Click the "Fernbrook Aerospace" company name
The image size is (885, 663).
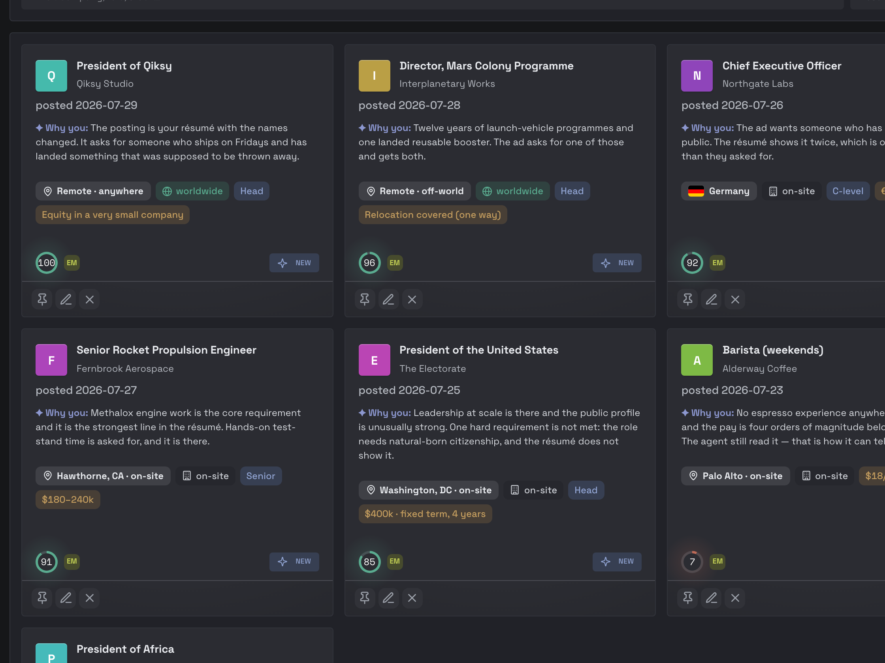tap(125, 369)
